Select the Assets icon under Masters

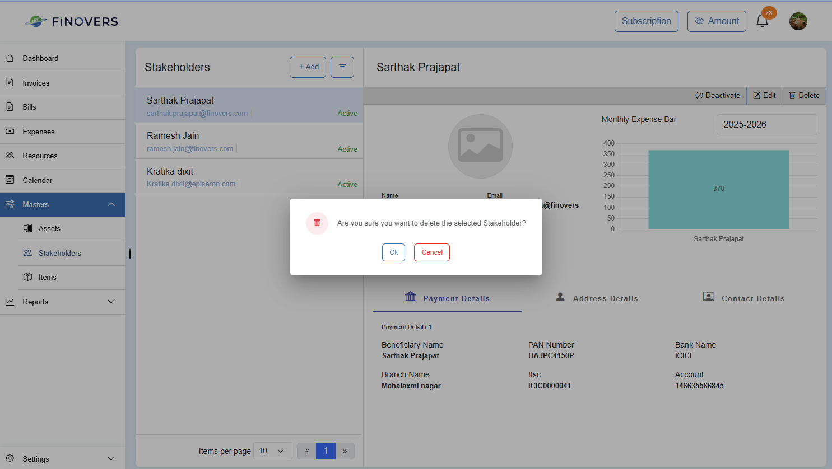coord(27,228)
